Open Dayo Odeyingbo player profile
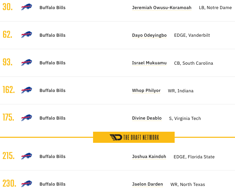The height and width of the screenshot is (191, 235). pyautogui.click(x=149, y=35)
